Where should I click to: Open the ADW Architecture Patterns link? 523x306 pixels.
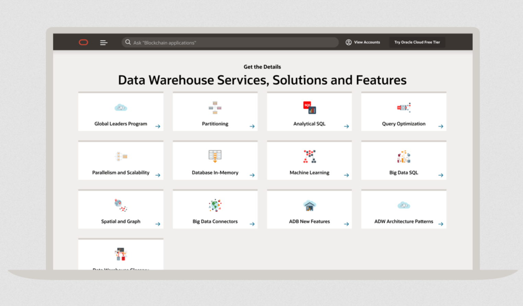(404, 221)
